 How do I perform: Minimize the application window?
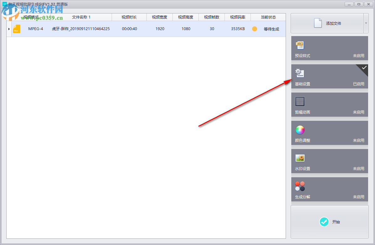tap(349, 4)
